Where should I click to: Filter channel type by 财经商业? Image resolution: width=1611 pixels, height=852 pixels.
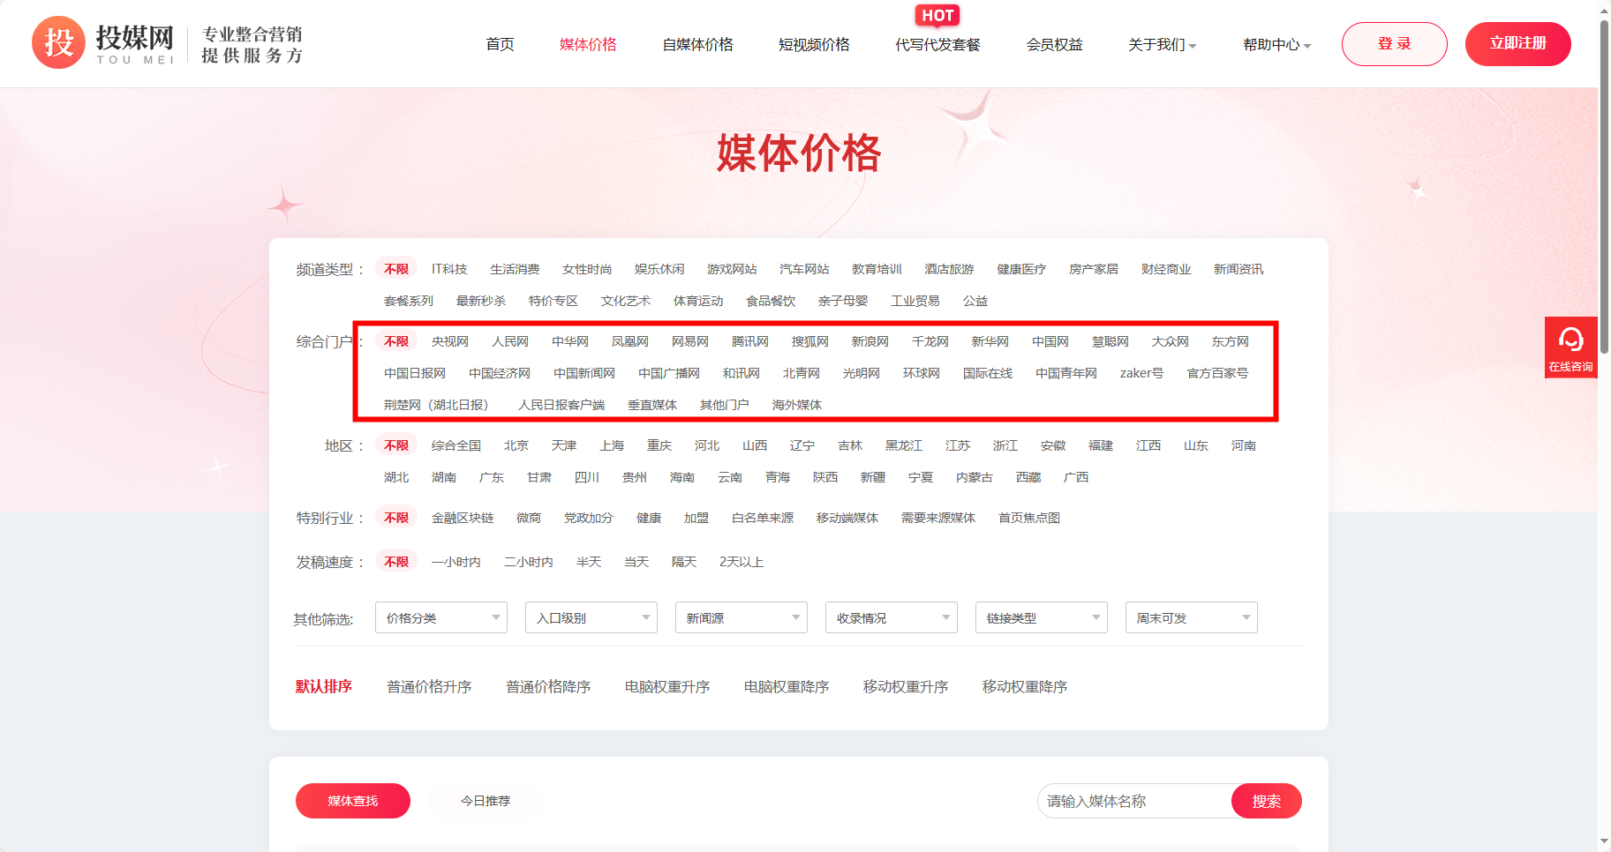pos(1166,269)
